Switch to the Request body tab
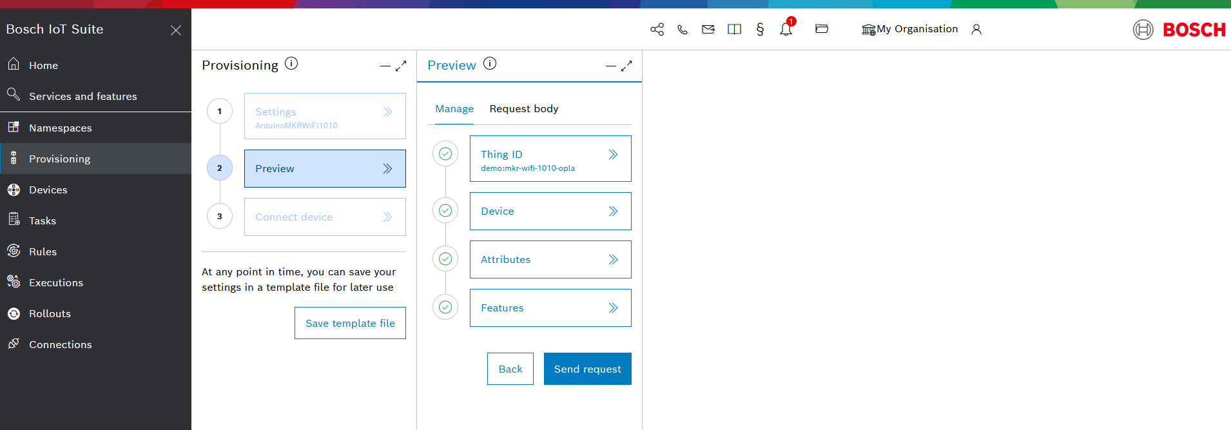 (524, 109)
